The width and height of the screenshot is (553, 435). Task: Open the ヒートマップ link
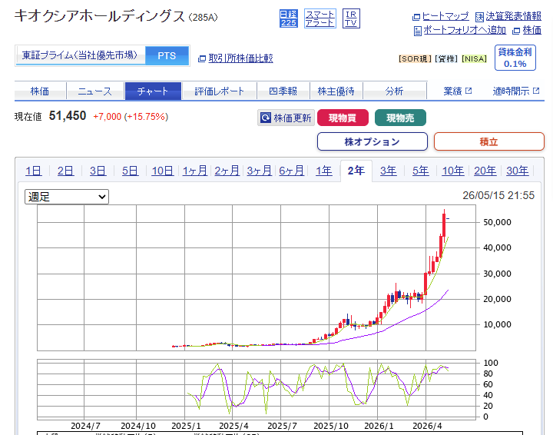pyautogui.click(x=445, y=16)
